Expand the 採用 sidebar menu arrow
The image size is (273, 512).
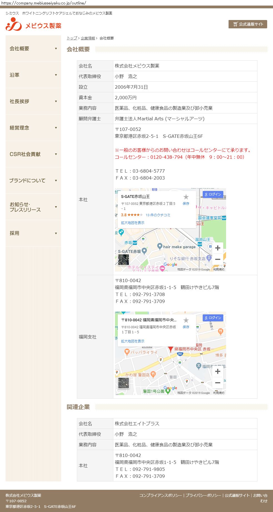pos(56,233)
